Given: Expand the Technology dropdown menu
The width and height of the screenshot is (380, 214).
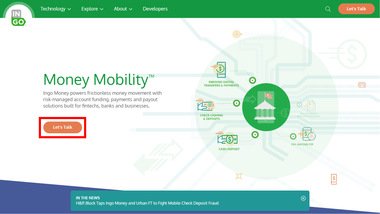Looking at the screenshot, I should pyautogui.click(x=56, y=9).
